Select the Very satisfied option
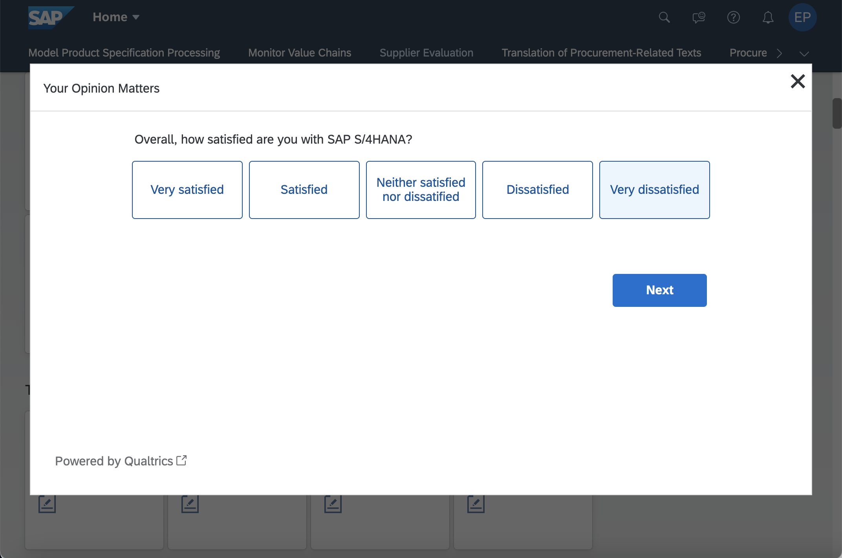 coord(187,190)
